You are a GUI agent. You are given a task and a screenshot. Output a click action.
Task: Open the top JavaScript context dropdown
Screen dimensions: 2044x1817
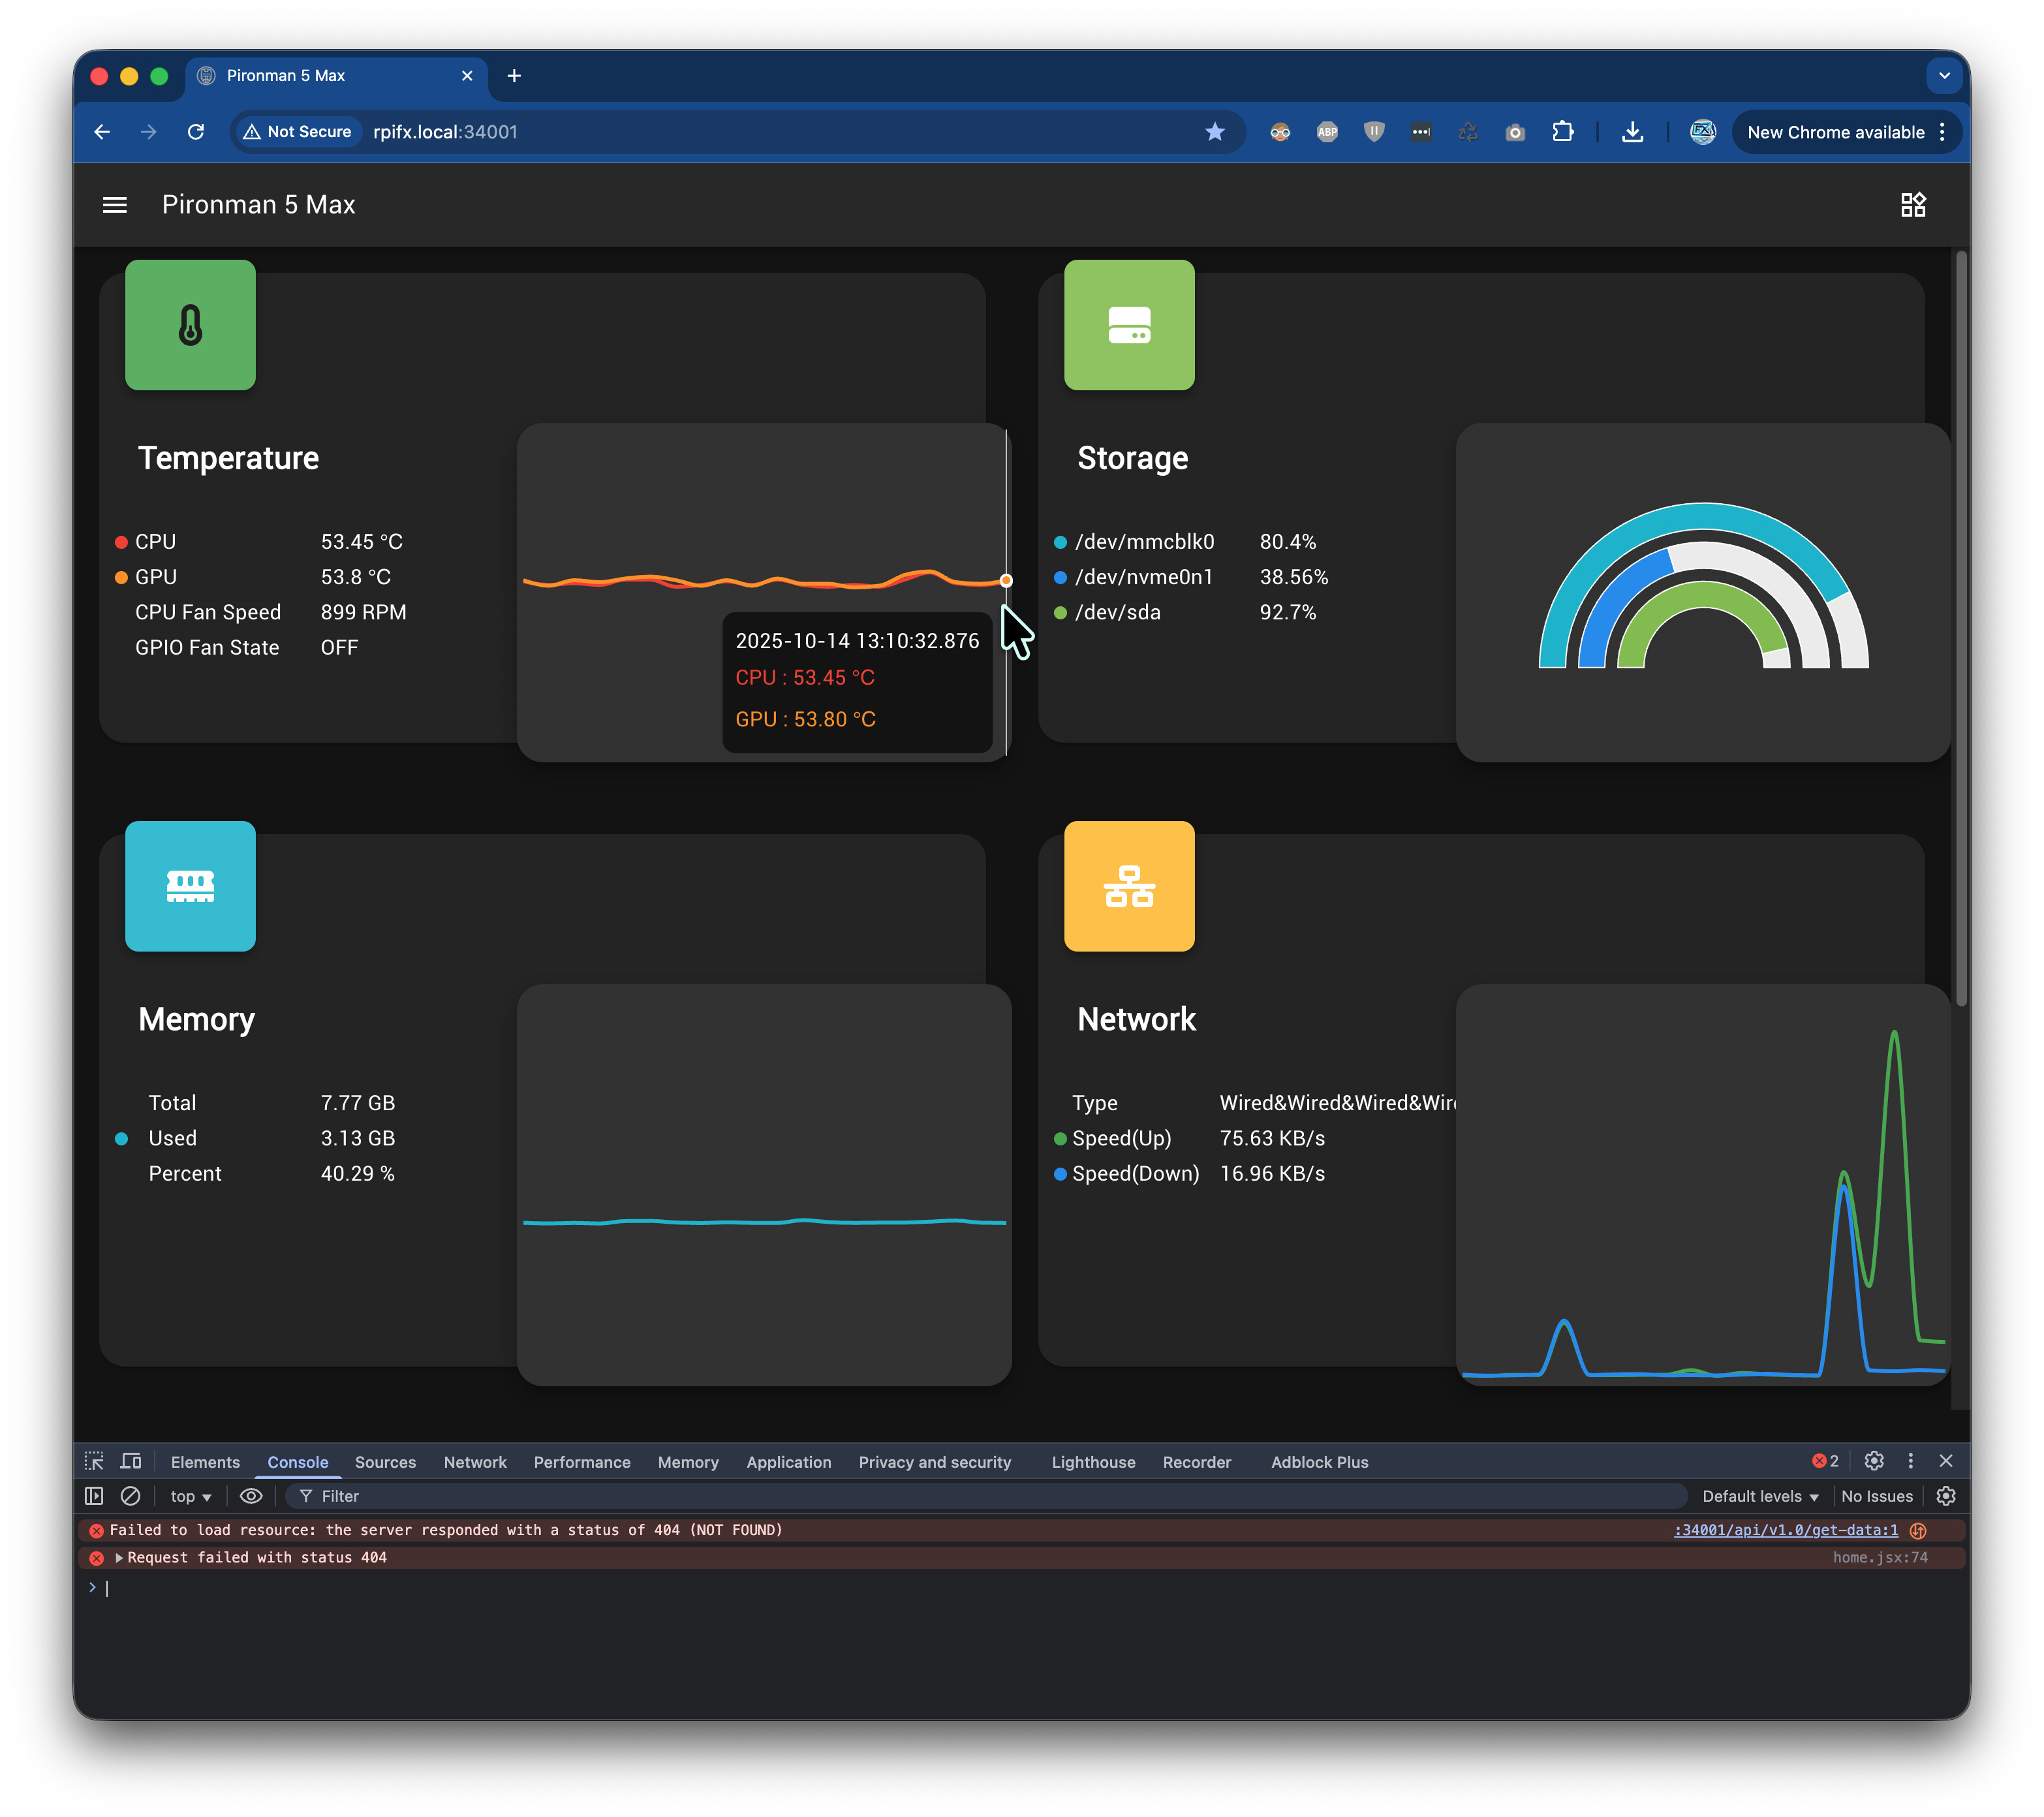coord(190,1496)
